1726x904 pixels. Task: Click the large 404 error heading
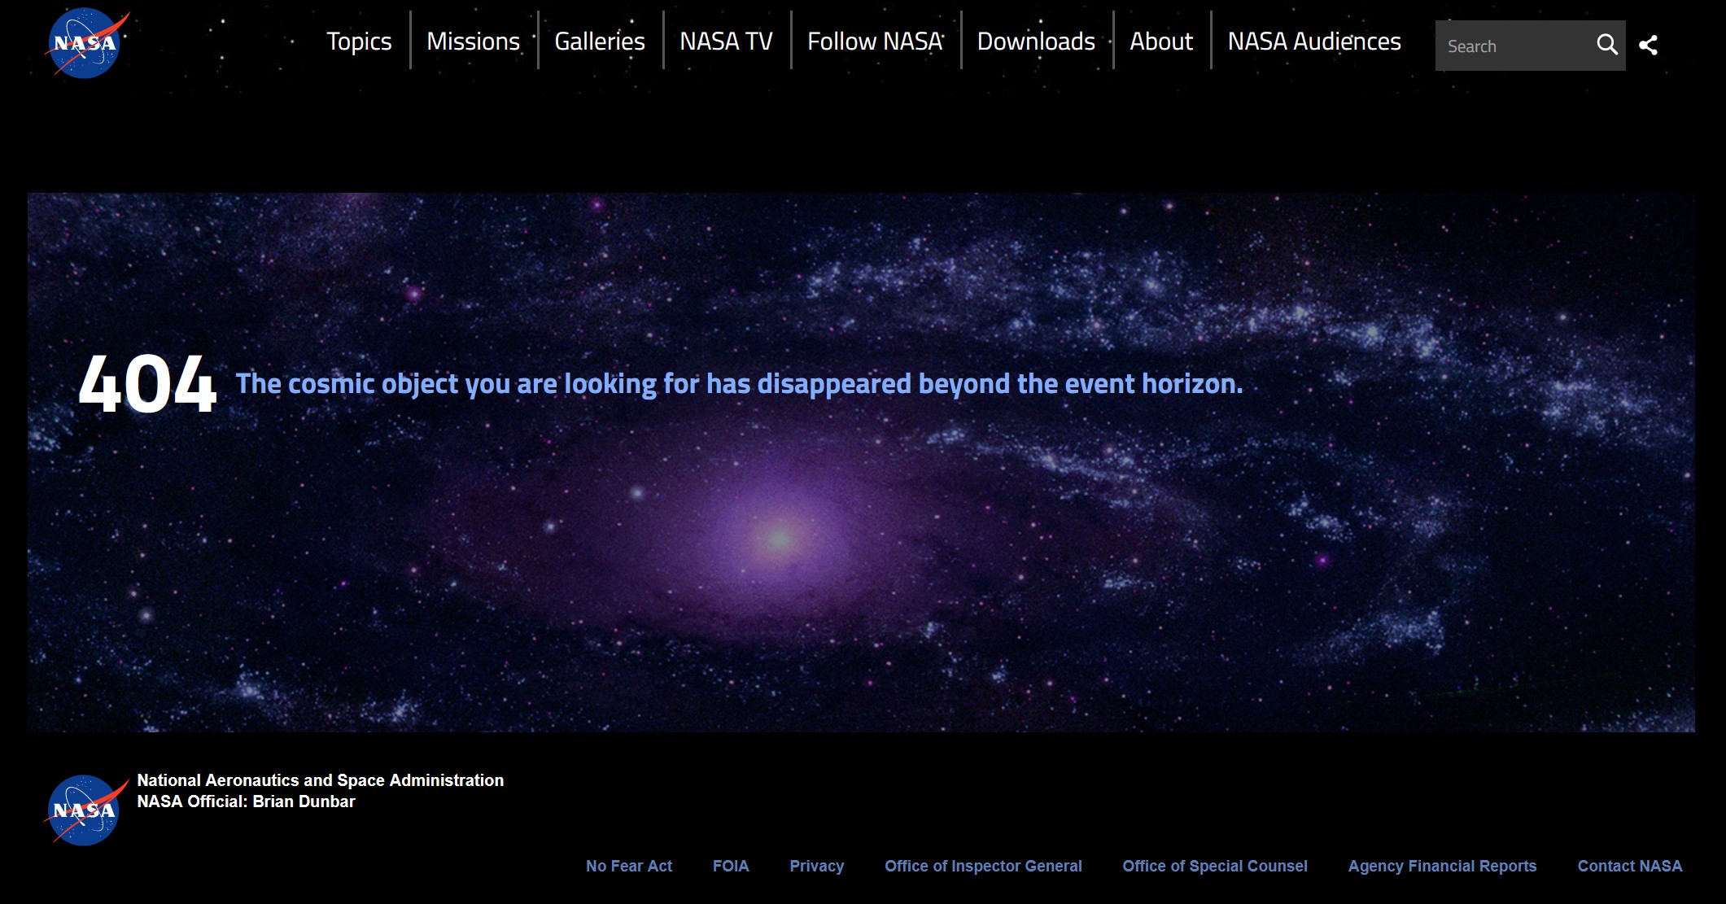tap(147, 383)
